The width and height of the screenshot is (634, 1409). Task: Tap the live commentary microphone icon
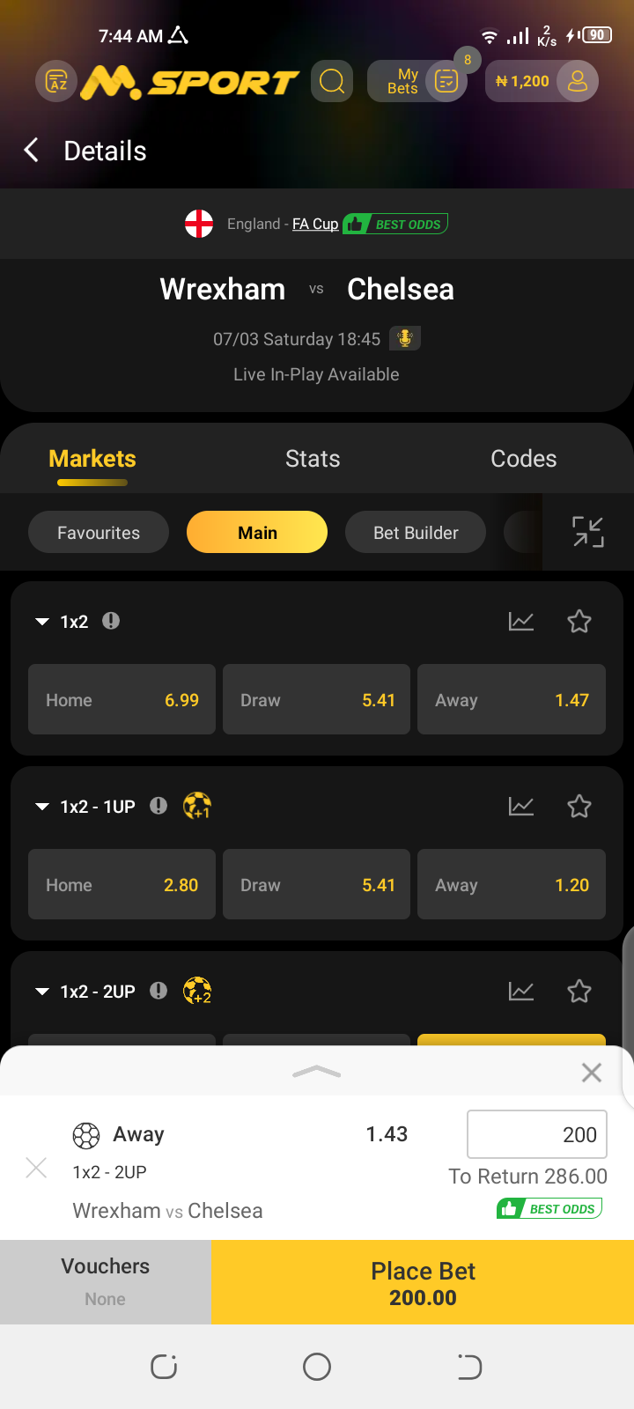coord(405,338)
